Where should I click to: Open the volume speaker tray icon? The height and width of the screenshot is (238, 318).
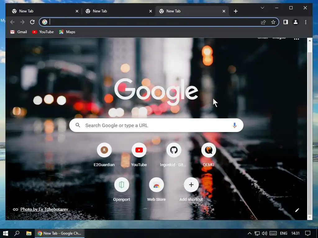(265, 233)
